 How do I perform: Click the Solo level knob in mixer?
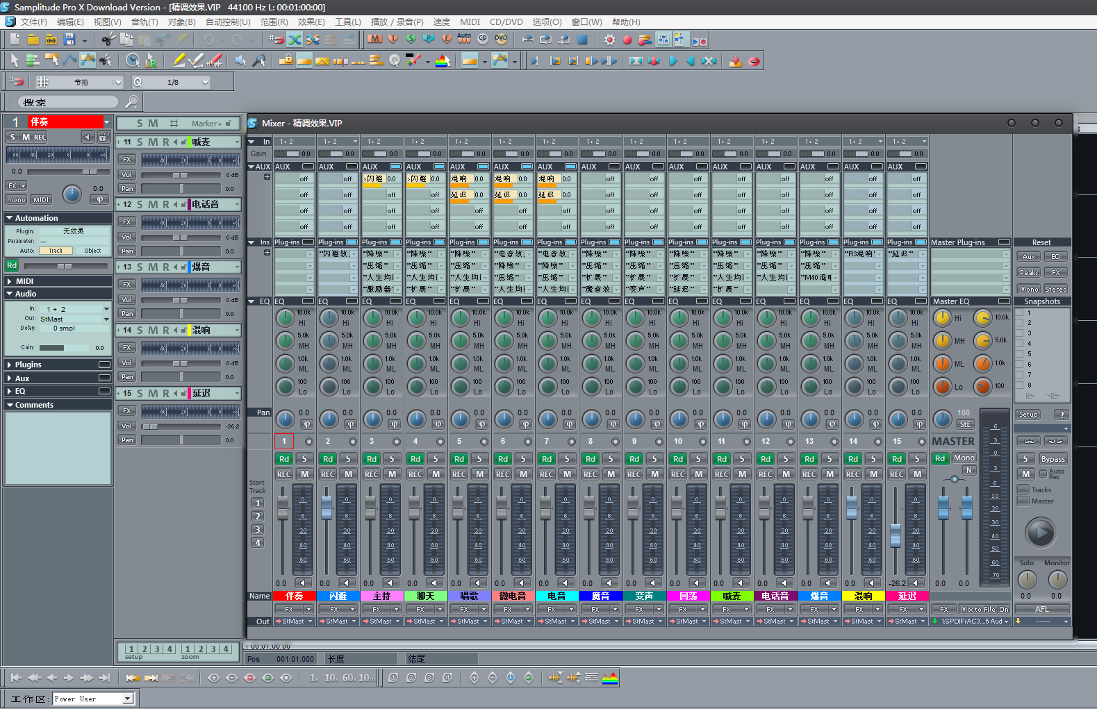(1027, 579)
